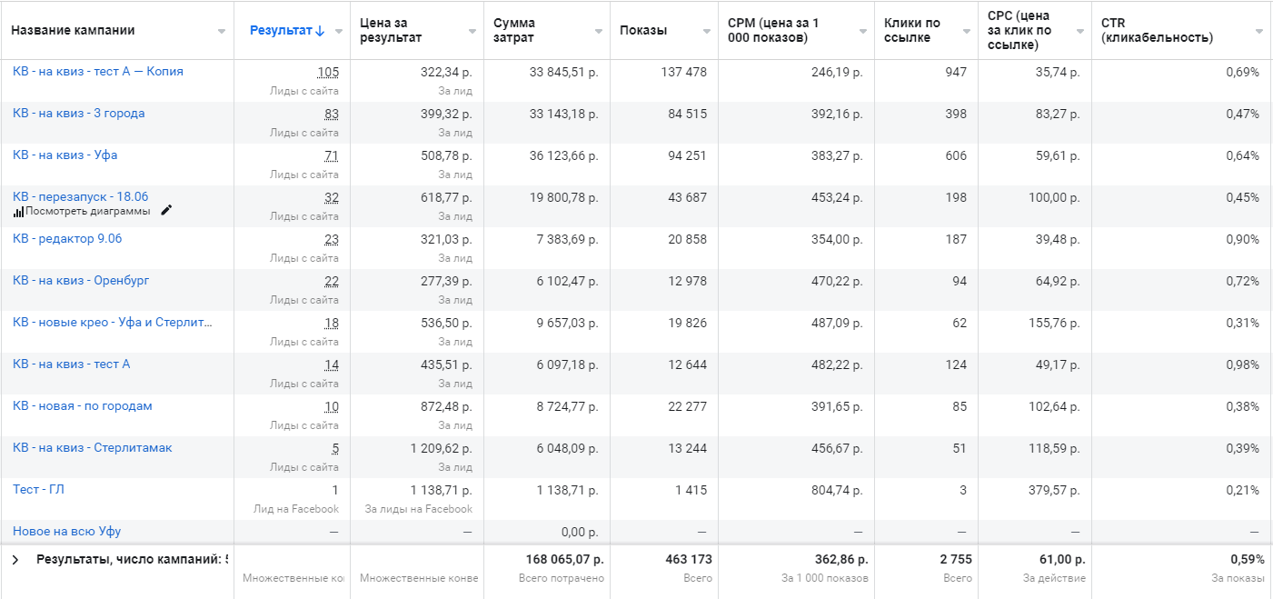The image size is (1273, 599).
Task: Open the campaign КВ - на квиз - 3 города
Action: coord(78,114)
